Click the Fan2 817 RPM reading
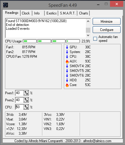 click(x=21, y=52)
